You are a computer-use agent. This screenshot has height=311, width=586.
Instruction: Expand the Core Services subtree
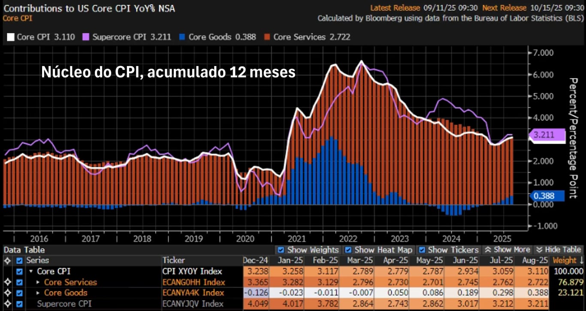click(x=37, y=282)
